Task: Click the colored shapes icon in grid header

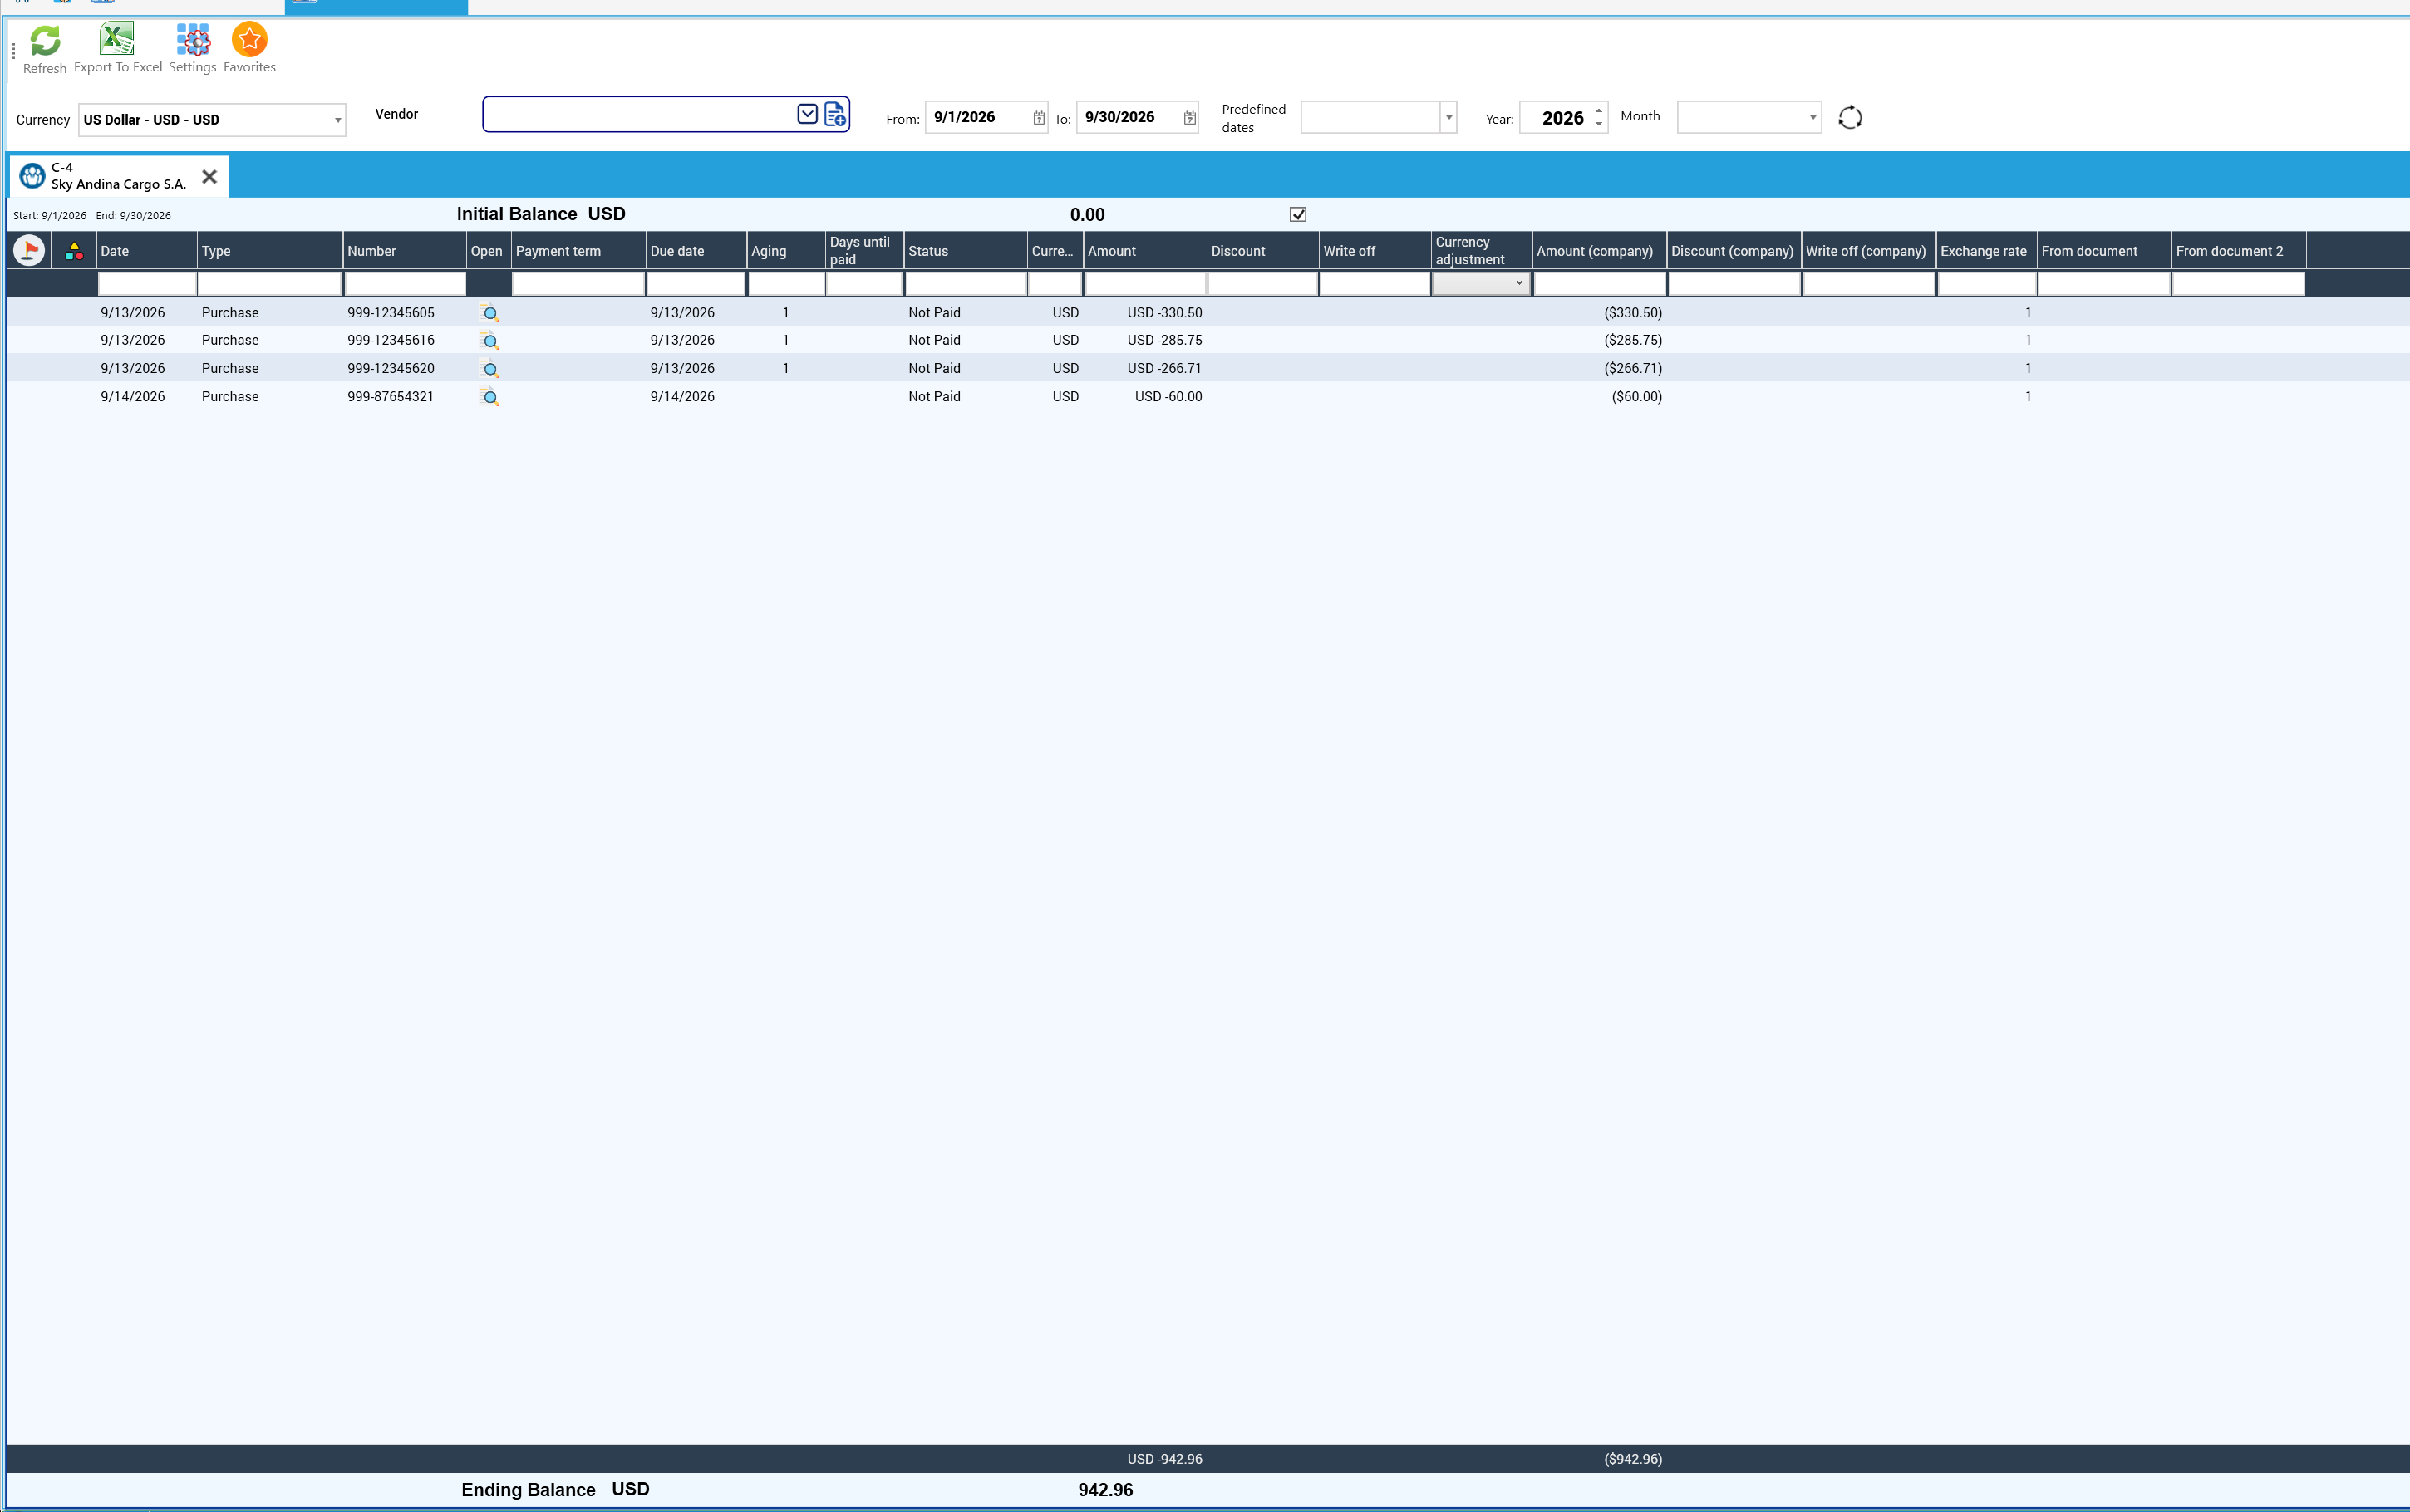Action: pos(74,251)
